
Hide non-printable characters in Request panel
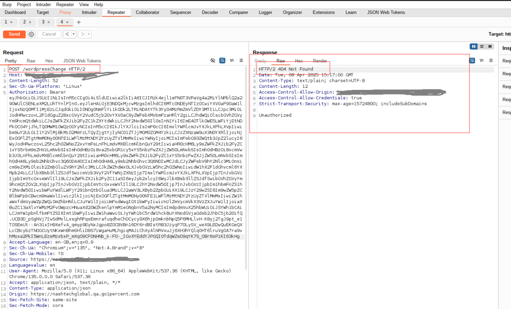pyautogui.click(x=213, y=60)
